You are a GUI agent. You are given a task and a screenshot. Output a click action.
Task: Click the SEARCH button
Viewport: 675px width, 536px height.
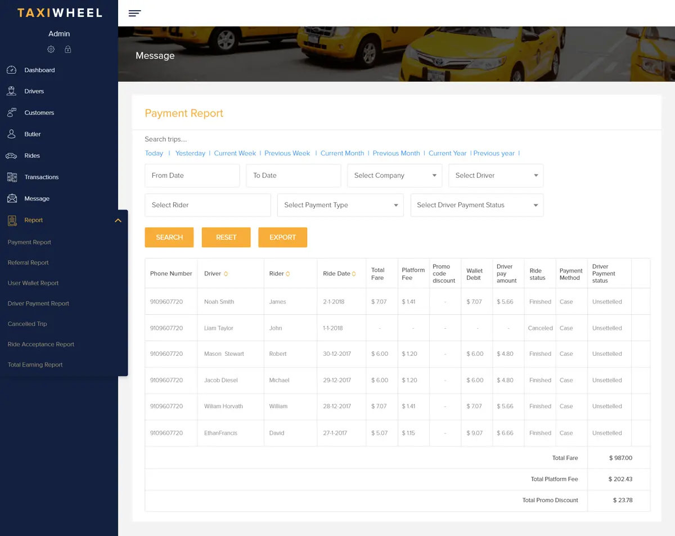coord(169,237)
